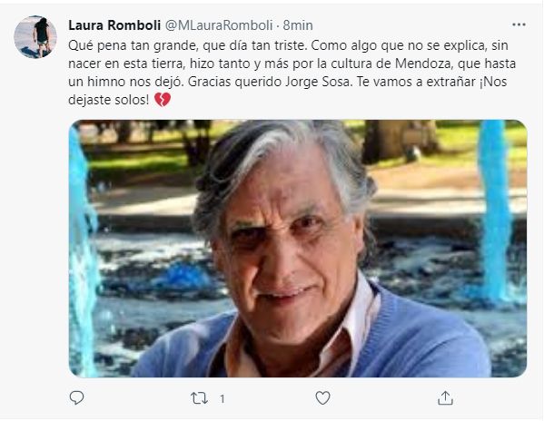This screenshot has width=544, height=421.
Task: Open the attached photo of the gray-haired man
Action: (x=298, y=249)
